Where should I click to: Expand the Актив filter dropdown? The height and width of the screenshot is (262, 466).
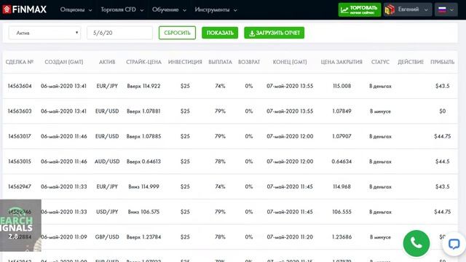(44, 33)
